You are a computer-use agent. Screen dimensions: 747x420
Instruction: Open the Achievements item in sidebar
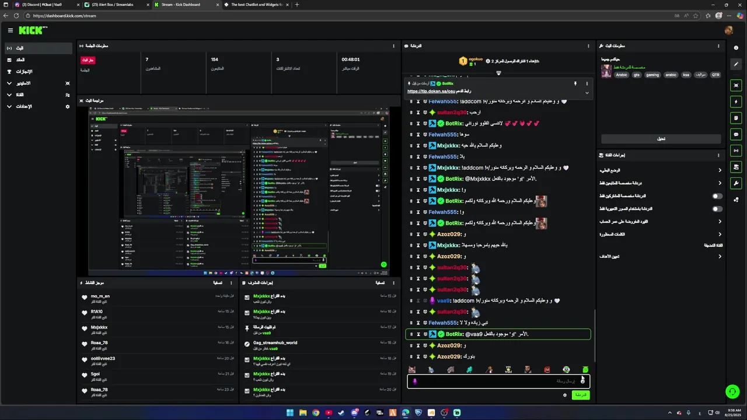click(37, 72)
